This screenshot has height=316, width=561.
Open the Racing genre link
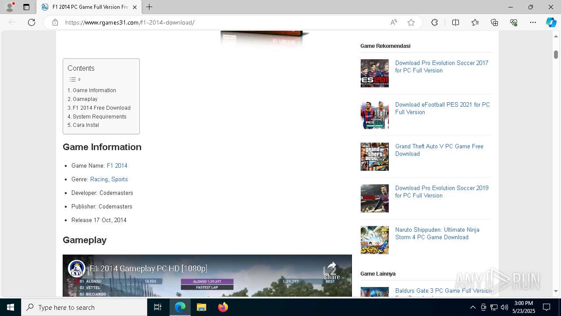(x=99, y=179)
